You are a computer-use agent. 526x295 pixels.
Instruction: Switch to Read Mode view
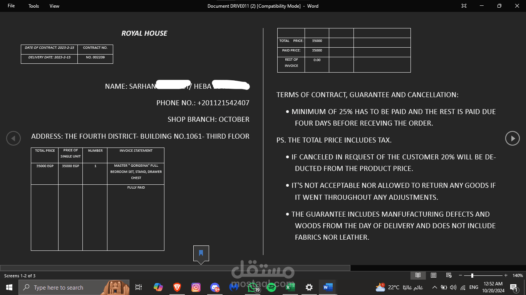click(x=418, y=275)
